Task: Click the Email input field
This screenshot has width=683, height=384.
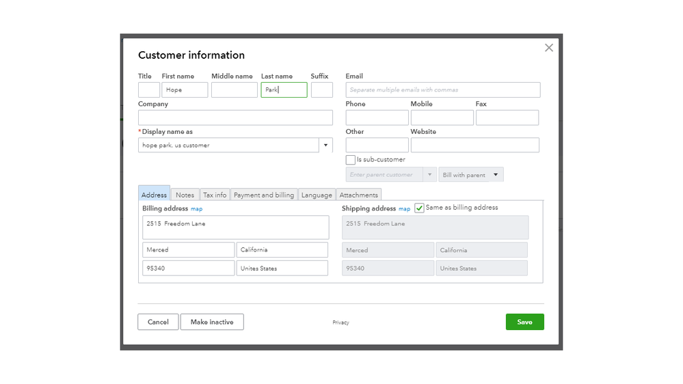Action: pyautogui.click(x=442, y=90)
